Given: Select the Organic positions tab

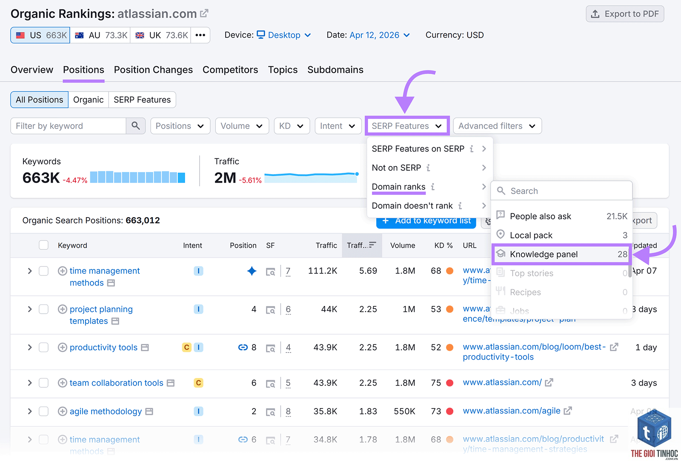Looking at the screenshot, I should tap(89, 100).
